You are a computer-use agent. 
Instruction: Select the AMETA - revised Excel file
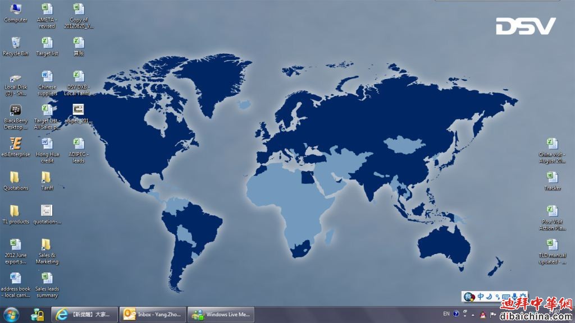click(x=47, y=16)
